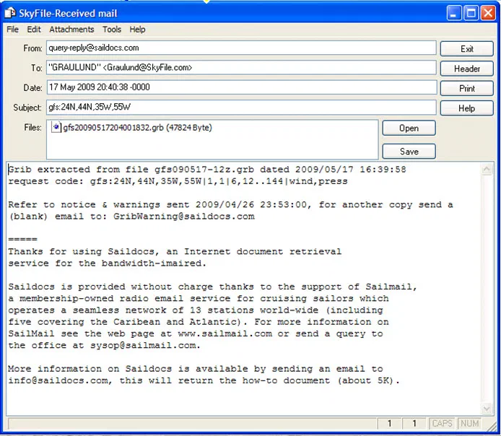Open the Tools menu
The height and width of the screenshot is (436, 501).
112,30
